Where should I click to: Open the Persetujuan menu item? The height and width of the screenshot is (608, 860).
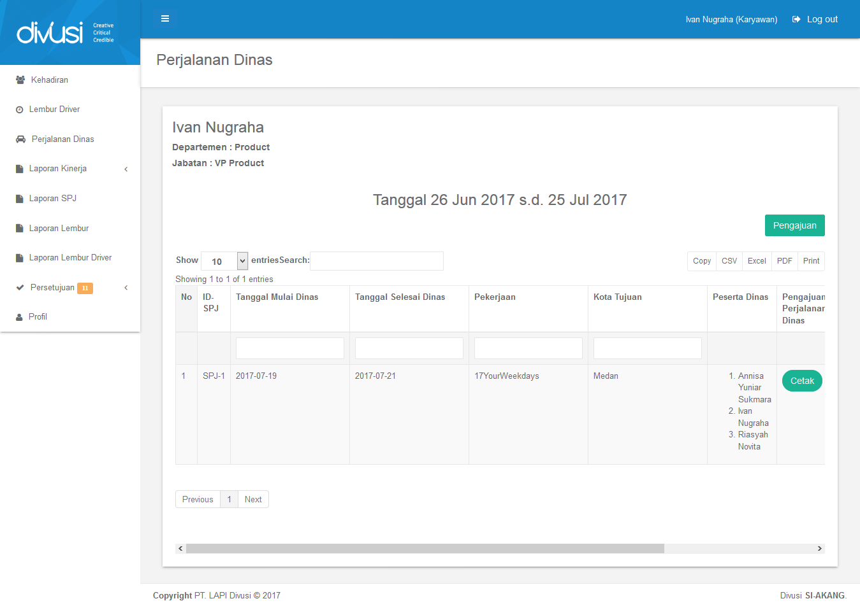52,288
